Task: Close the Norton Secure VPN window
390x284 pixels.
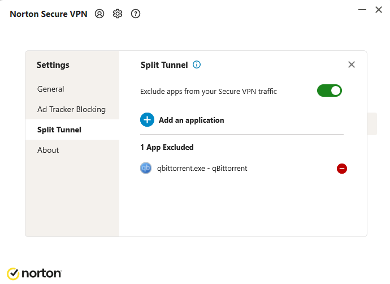Action: pyautogui.click(x=379, y=10)
